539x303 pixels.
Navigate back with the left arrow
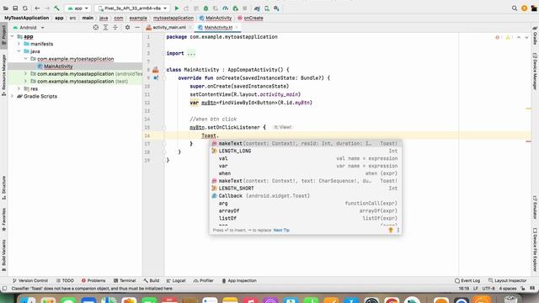pyautogui.click(x=37, y=8)
